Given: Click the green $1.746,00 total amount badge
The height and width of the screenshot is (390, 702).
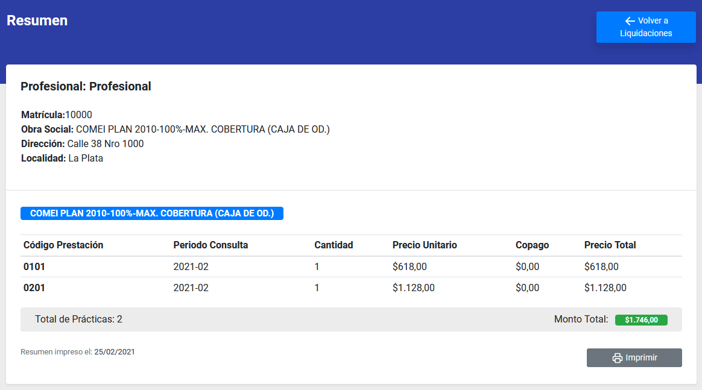Looking at the screenshot, I should pos(641,319).
